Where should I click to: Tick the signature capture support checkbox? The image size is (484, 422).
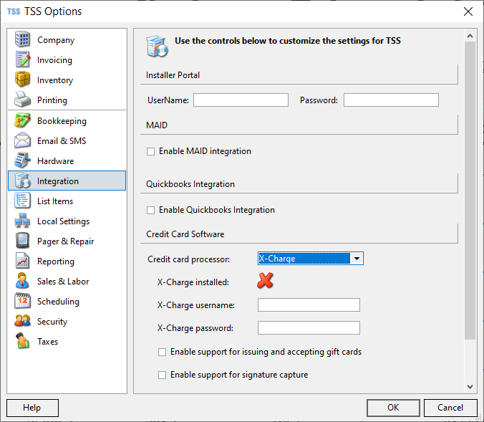point(162,375)
